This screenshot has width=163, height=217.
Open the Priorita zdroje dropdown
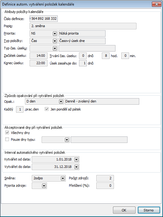(x=44, y=186)
